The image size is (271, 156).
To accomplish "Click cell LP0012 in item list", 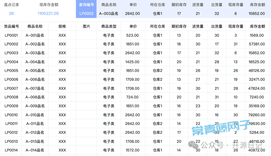I will coord(11,132).
